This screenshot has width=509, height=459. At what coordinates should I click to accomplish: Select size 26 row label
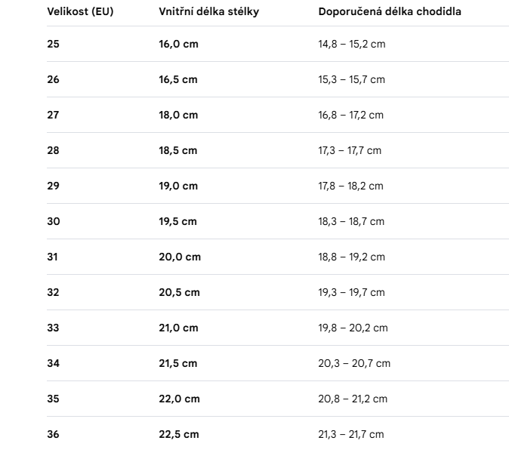(x=53, y=79)
